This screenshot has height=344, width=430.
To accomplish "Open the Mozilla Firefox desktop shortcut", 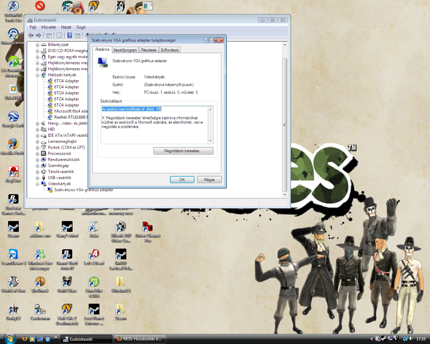I will point(13,147).
